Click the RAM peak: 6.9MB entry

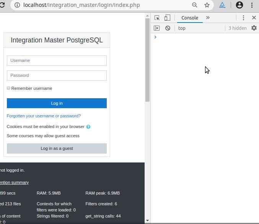tap(103, 193)
